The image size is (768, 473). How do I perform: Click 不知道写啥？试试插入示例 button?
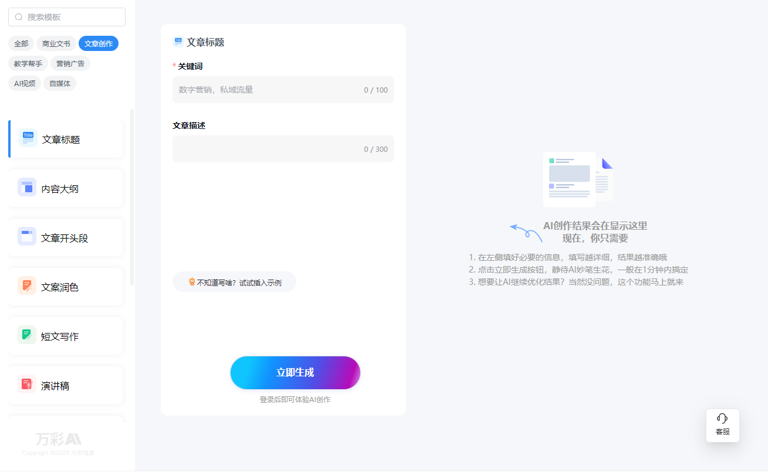[x=234, y=282]
